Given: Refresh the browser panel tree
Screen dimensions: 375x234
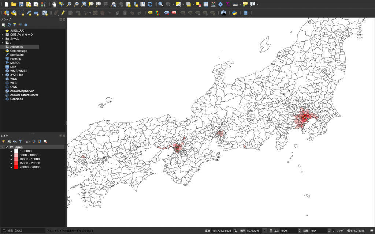Looking at the screenshot, I should pyautogui.click(x=9, y=25).
